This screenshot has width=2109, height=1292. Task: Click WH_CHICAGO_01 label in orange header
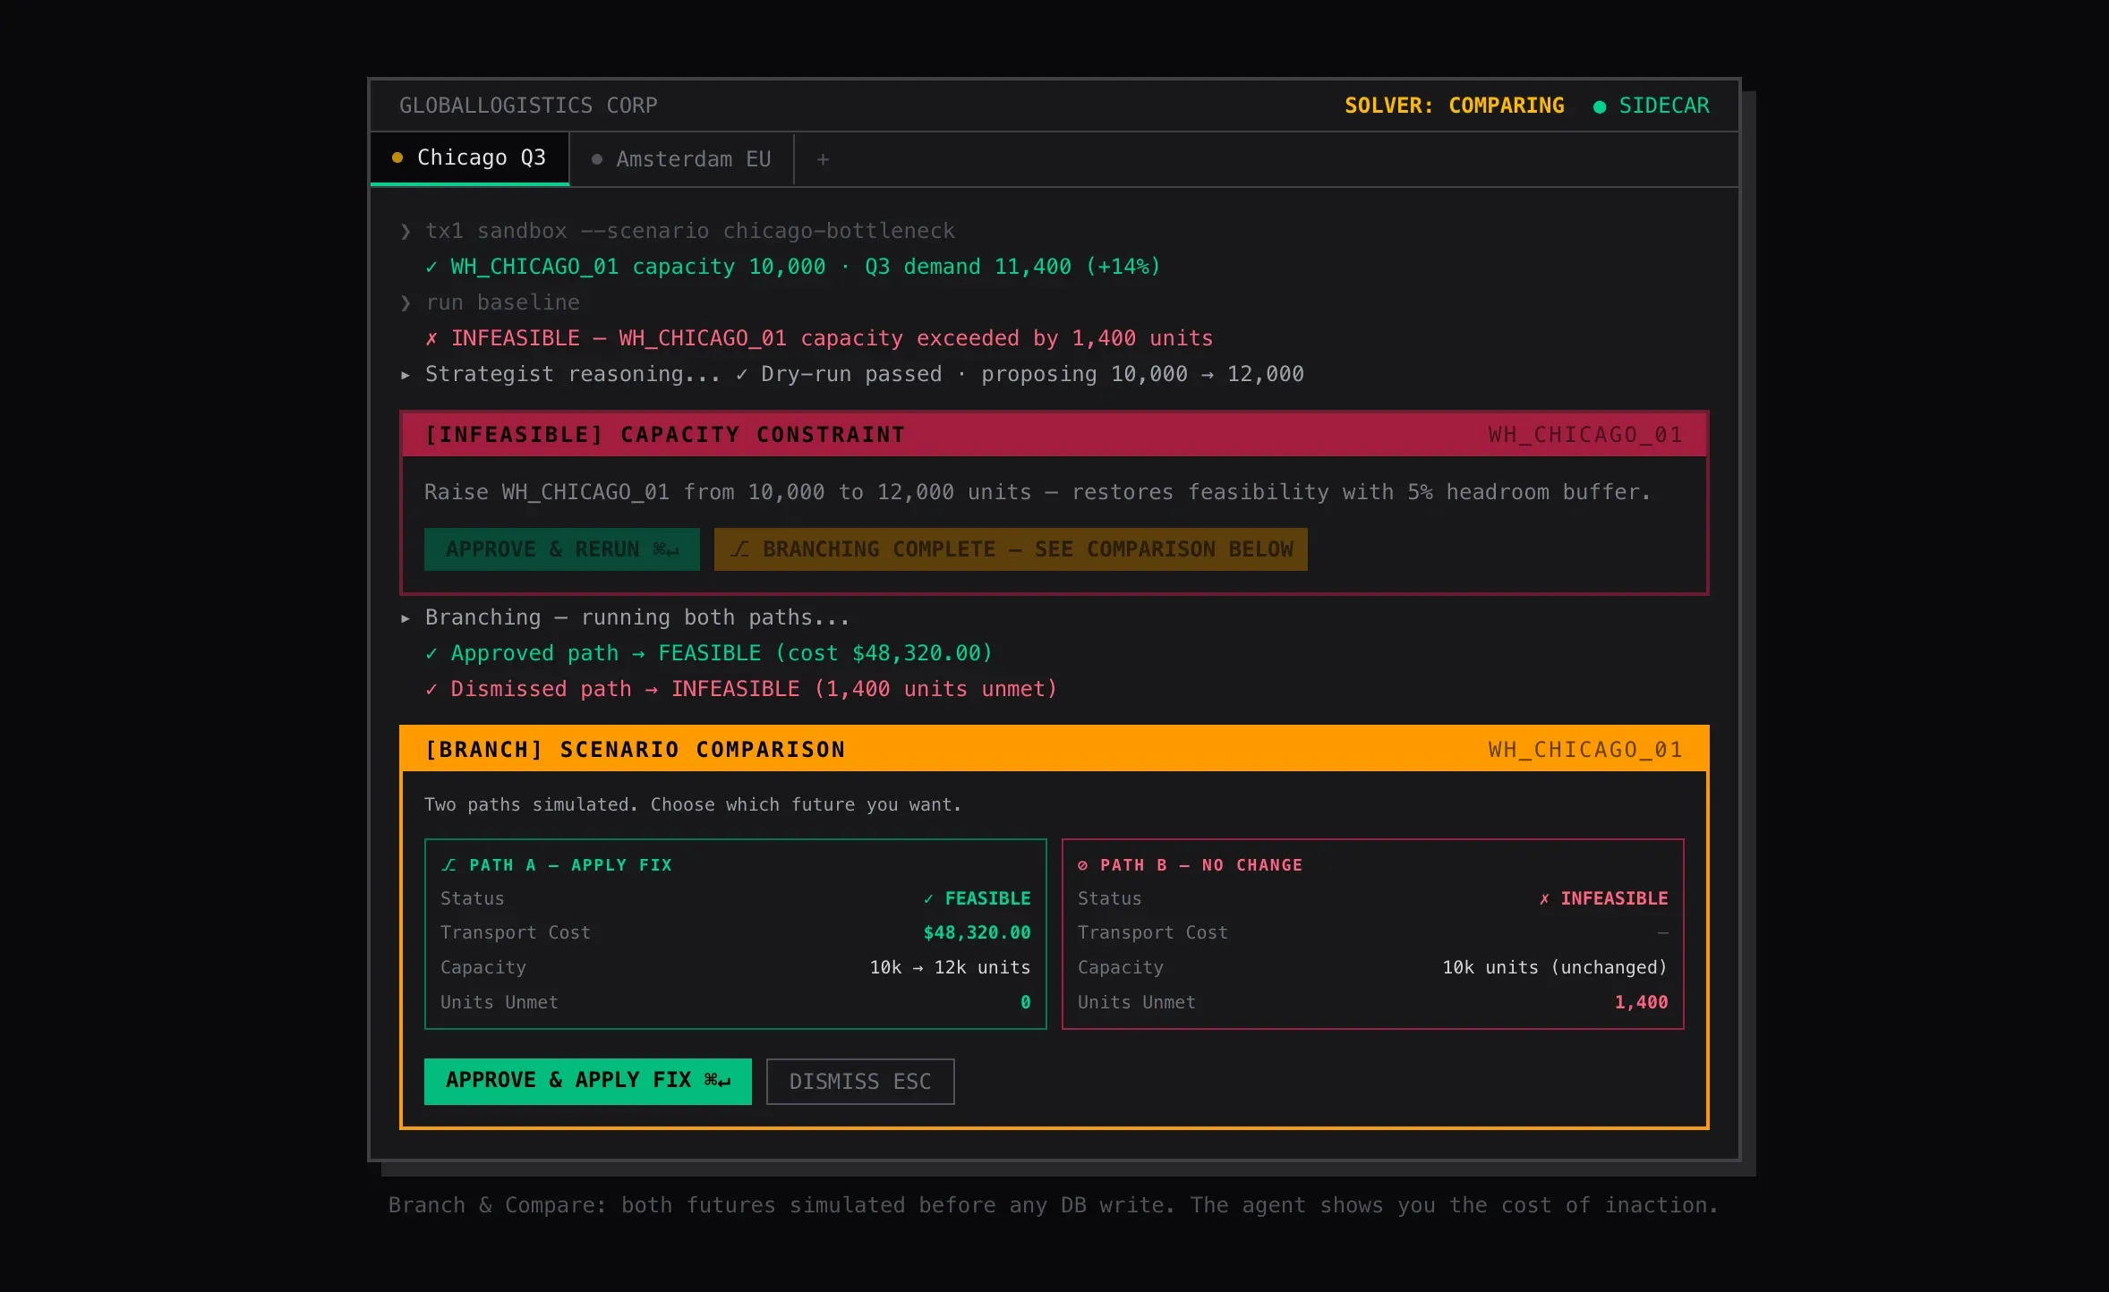tap(1585, 750)
